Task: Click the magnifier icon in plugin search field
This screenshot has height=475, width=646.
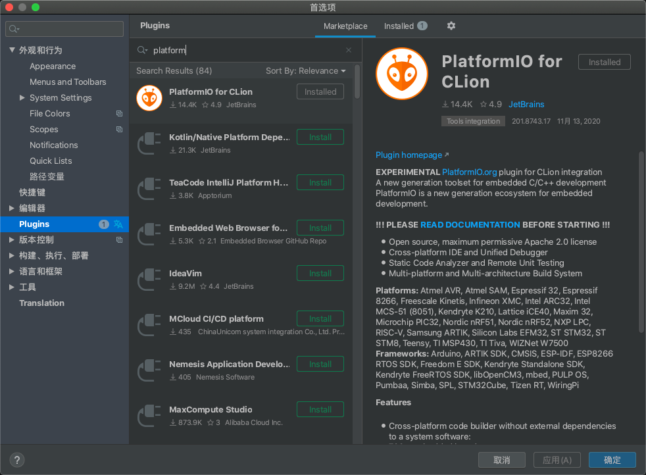Action: [142, 50]
